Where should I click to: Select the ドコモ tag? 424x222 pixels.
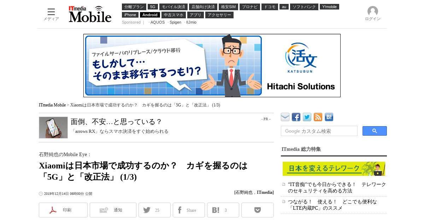(x=270, y=7)
